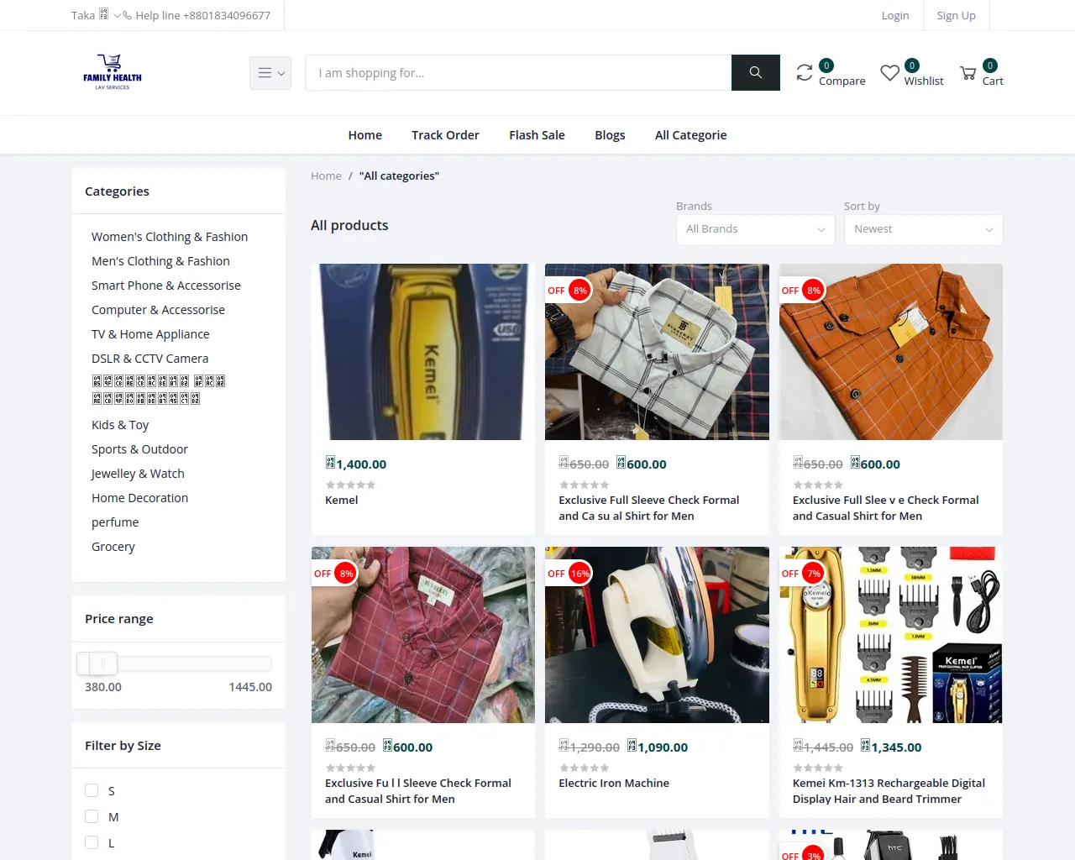Expand the All Brands dropdown
1075x860 pixels.
tap(756, 229)
